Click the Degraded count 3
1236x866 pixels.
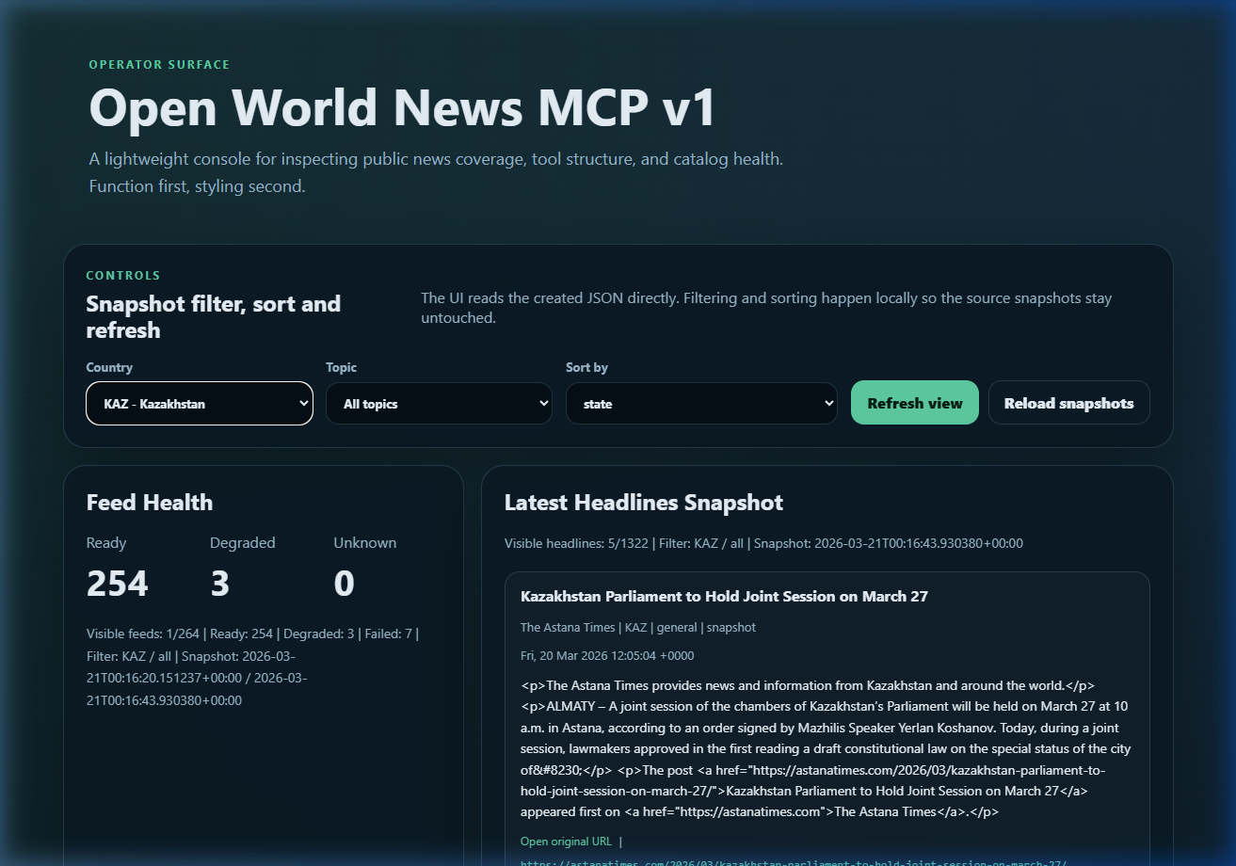[219, 584]
